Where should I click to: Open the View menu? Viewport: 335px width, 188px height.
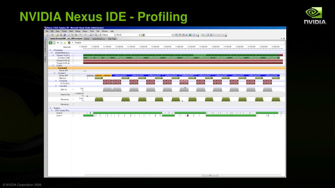tap(58, 31)
